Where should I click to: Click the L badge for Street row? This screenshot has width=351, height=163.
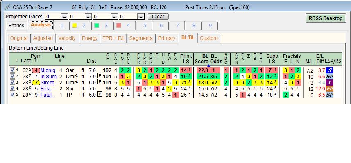pyautogui.click(x=330, y=83)
